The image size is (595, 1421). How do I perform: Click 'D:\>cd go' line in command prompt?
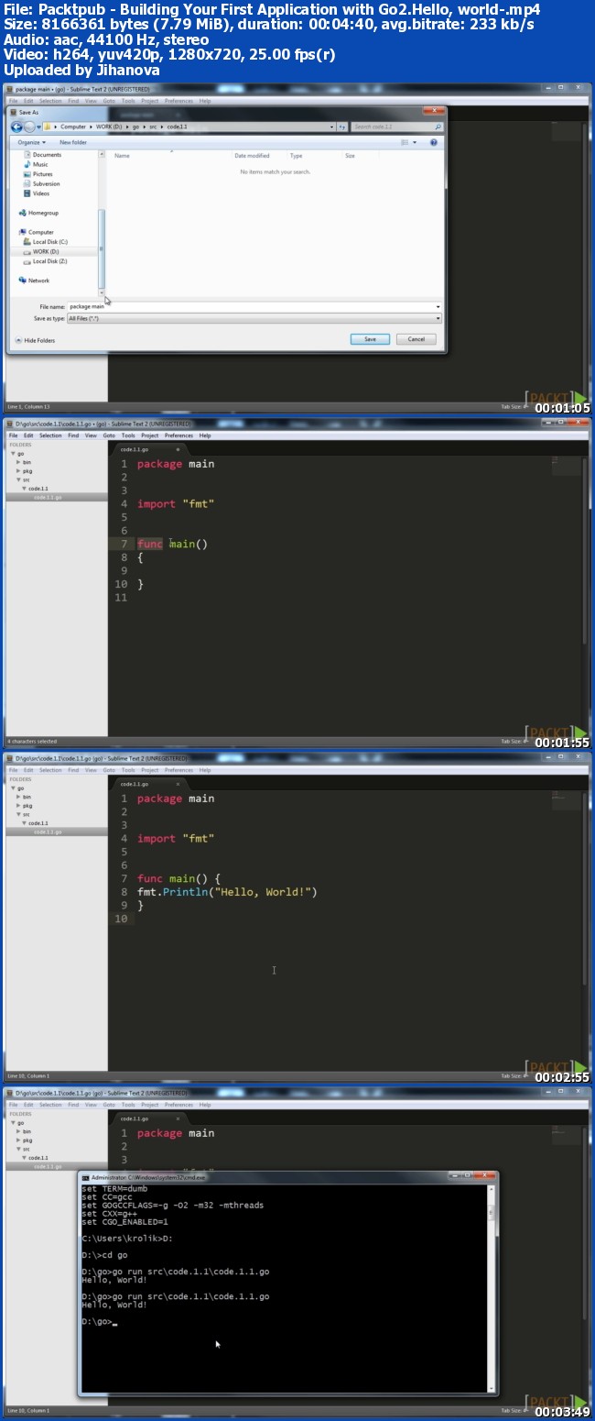pyautogui.click(x=103, y=1255)
